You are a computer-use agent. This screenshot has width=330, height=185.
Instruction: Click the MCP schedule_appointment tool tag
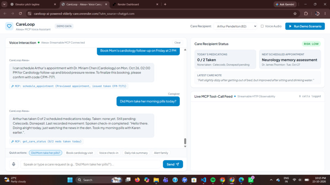pos(69,86)
